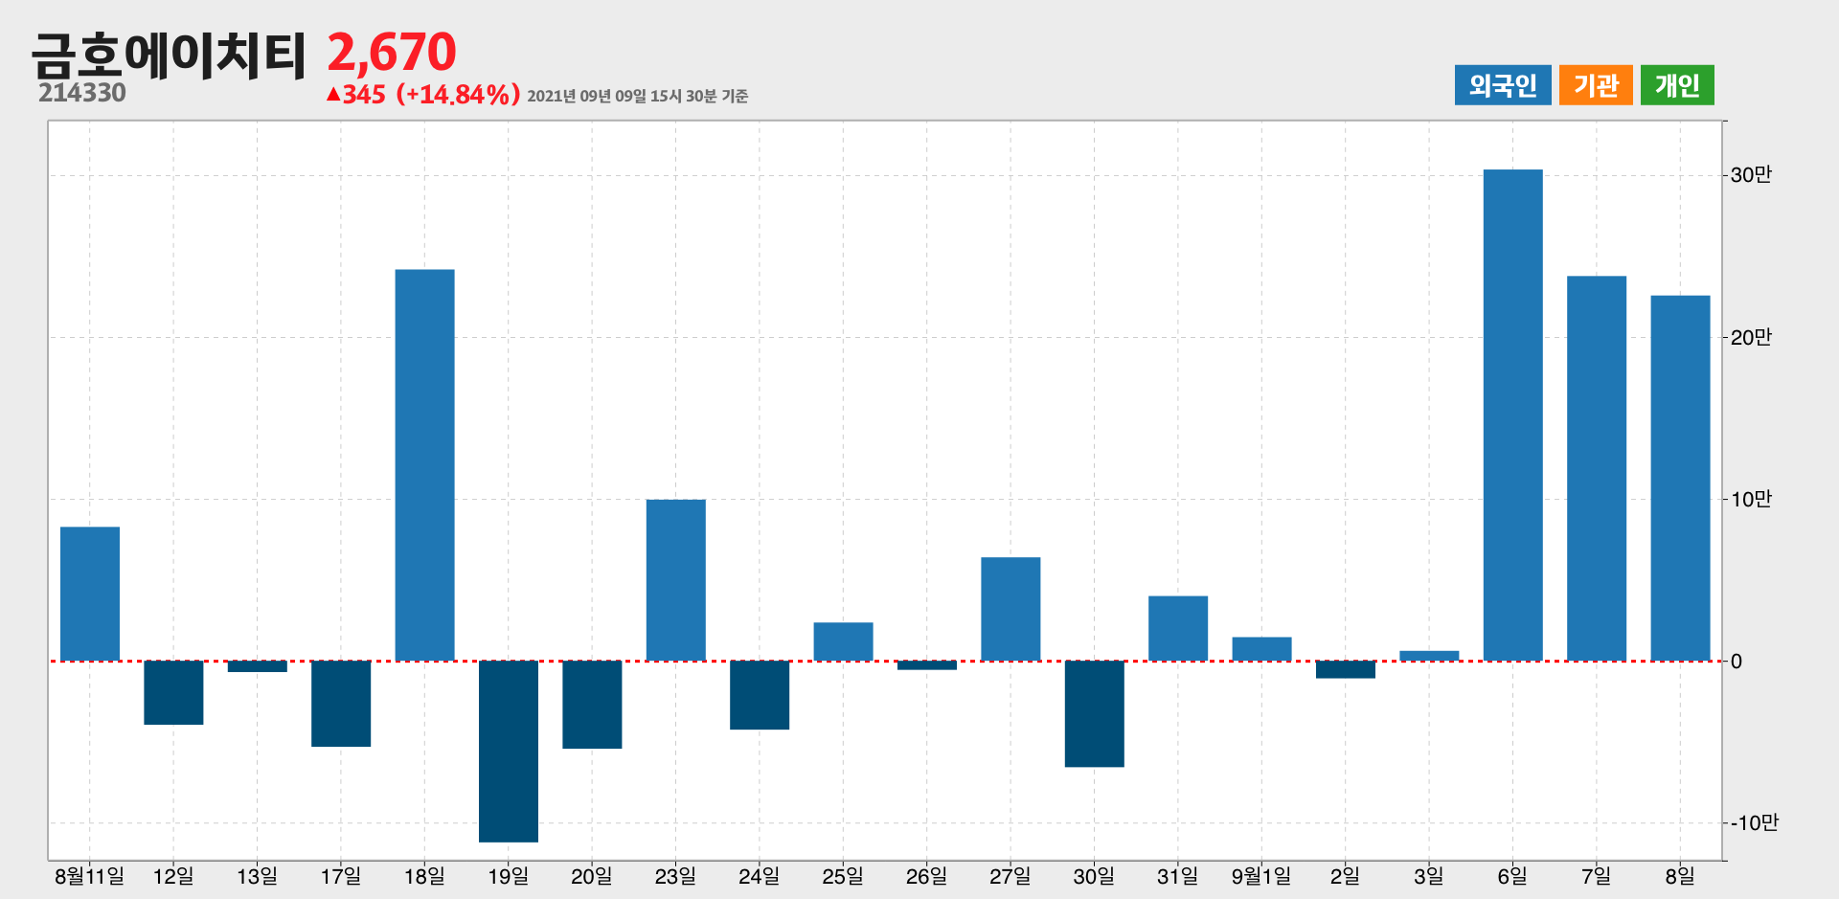Click the tall positive bar for 18일
This screenshot has width=1839, height=899.
coord(425,465)
